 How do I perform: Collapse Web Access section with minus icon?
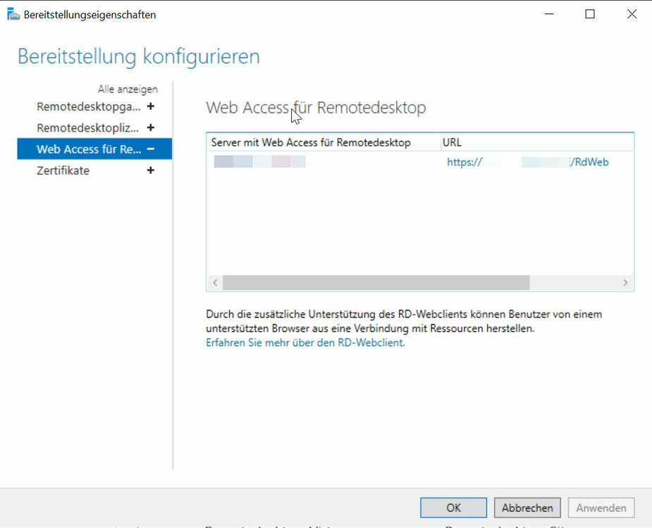pos(150,149)
